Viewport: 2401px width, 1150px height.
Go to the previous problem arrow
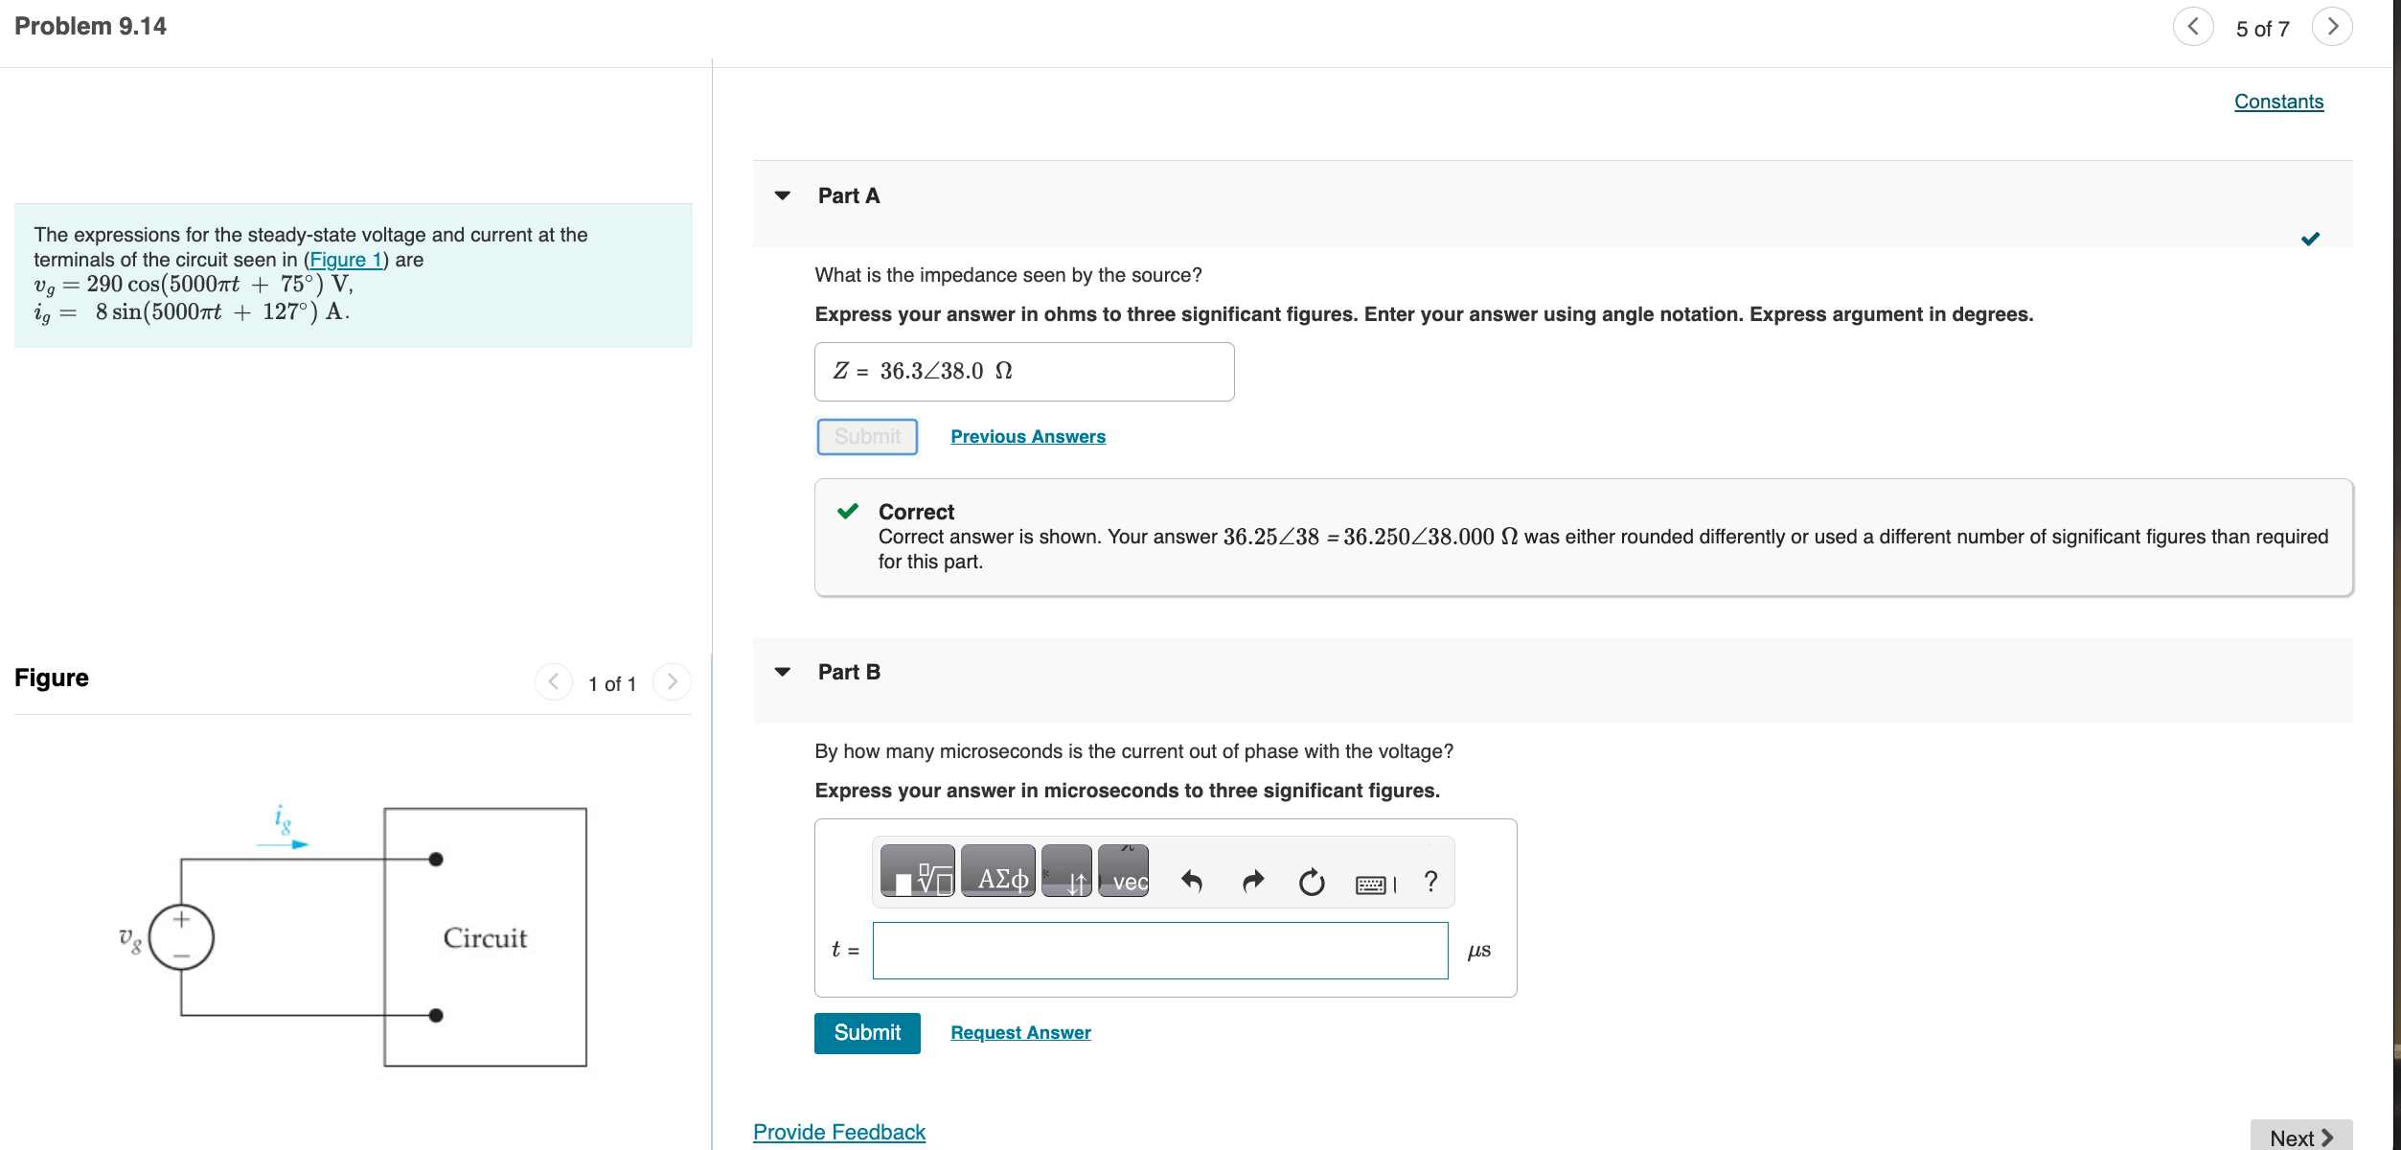pos(2192,27)
